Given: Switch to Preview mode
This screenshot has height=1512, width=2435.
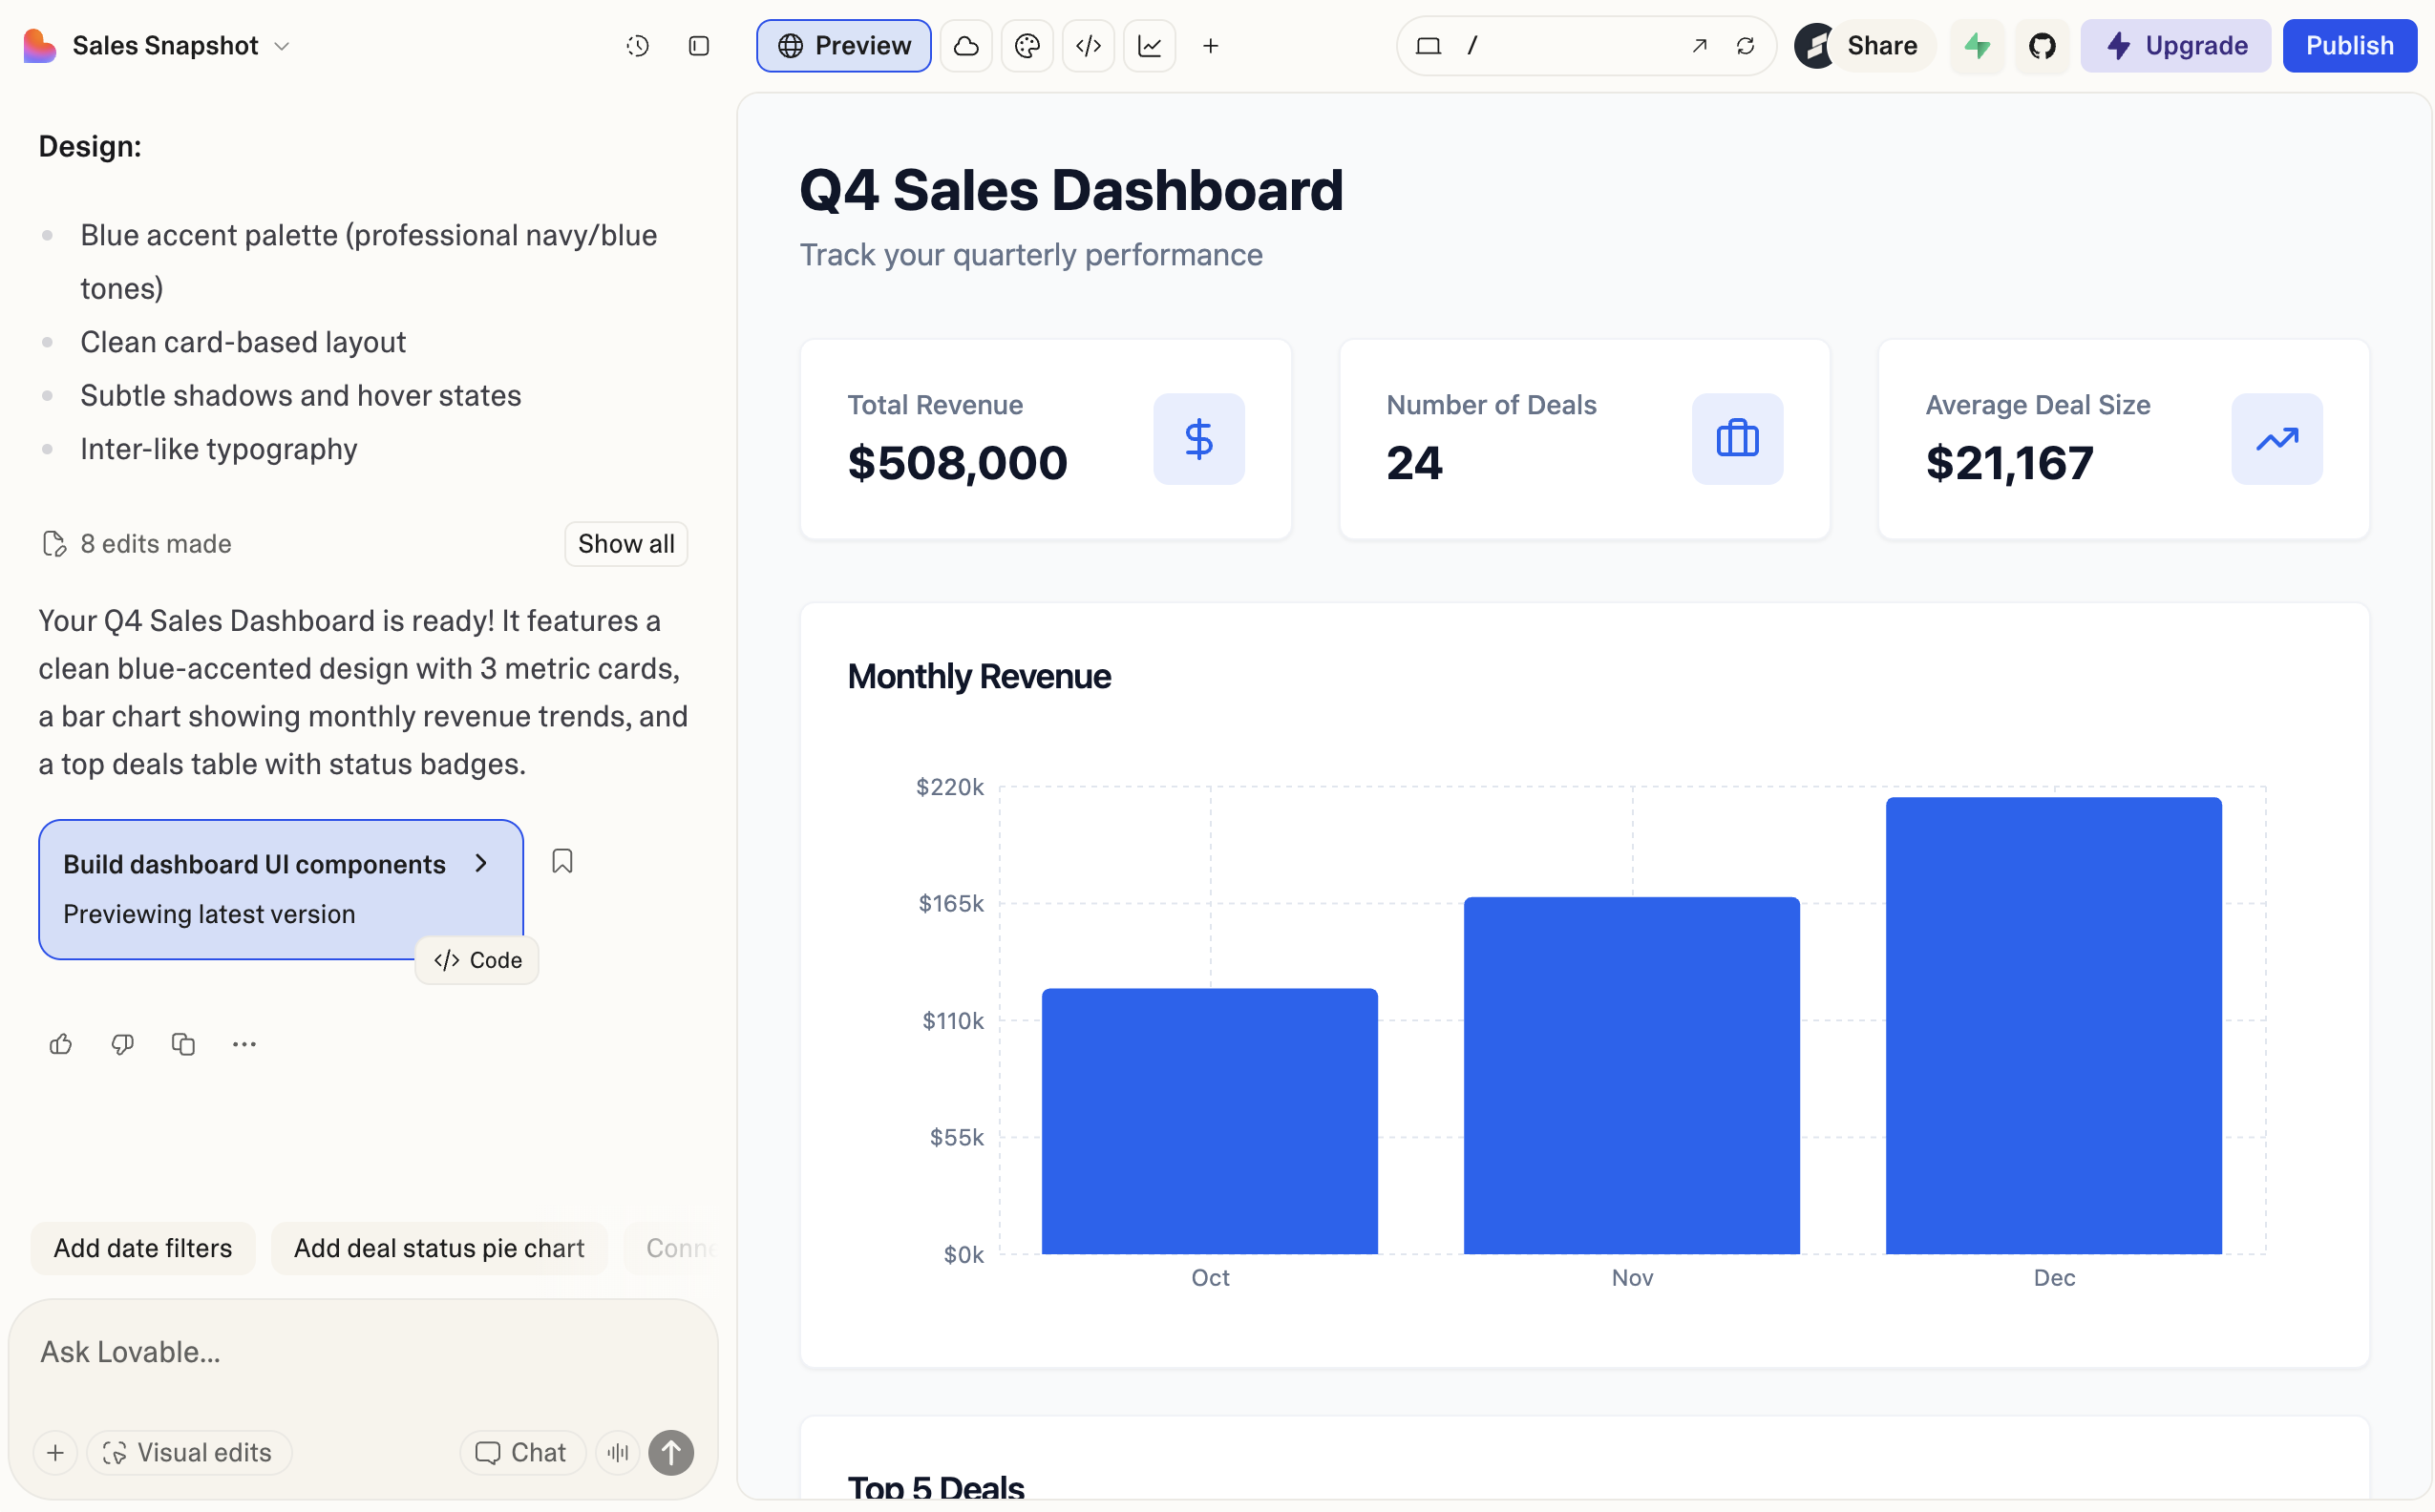Looking at the screenshot, I should point(842,45).
